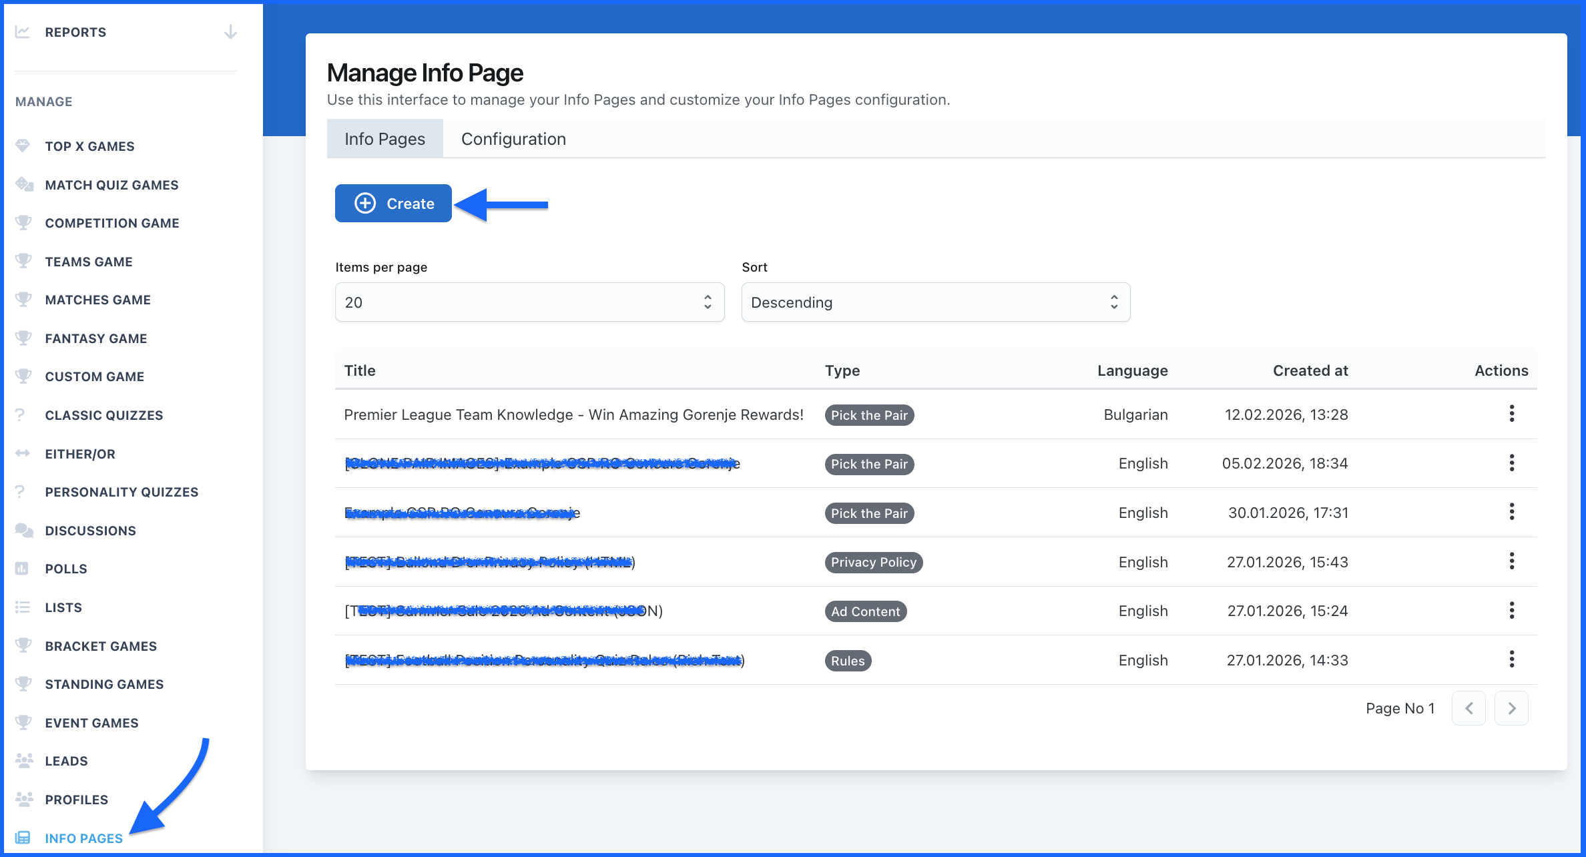Switch to the Configuration tab

[x=513, y=139]
